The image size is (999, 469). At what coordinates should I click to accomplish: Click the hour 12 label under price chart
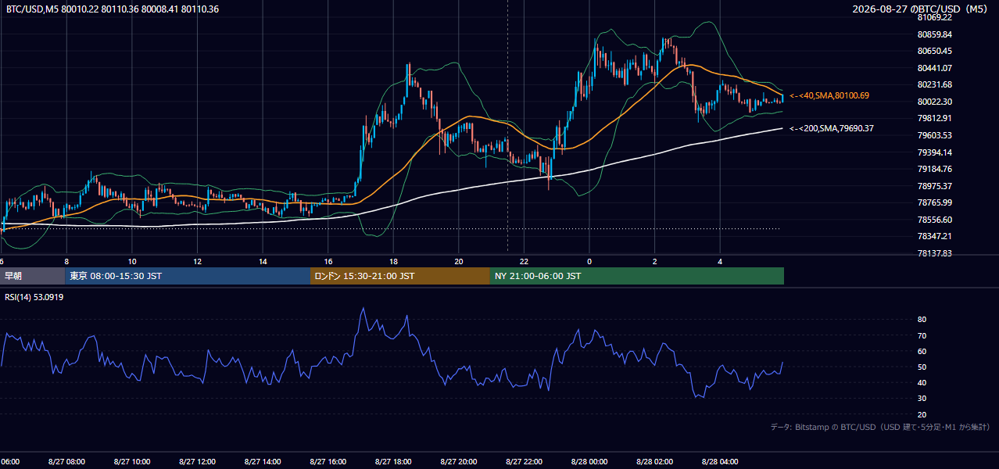pos(198,262)
